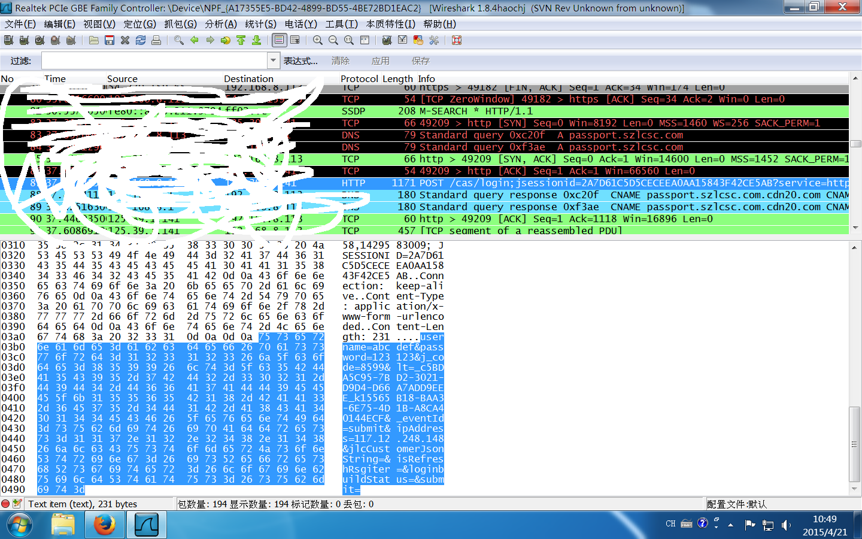Go back in packet history arrow
This screenshot has width=862, height=539.
point(195,40)
